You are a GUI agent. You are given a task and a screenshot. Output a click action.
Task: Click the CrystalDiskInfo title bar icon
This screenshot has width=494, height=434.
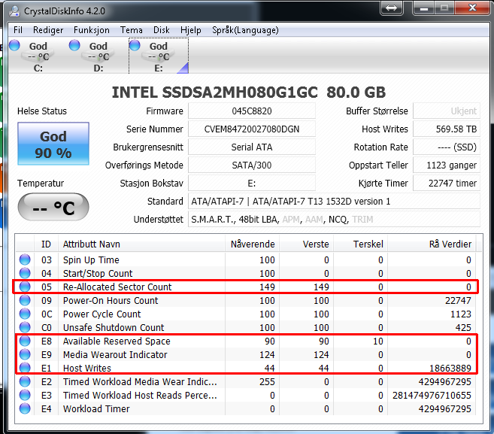click(x=14, y=11)
